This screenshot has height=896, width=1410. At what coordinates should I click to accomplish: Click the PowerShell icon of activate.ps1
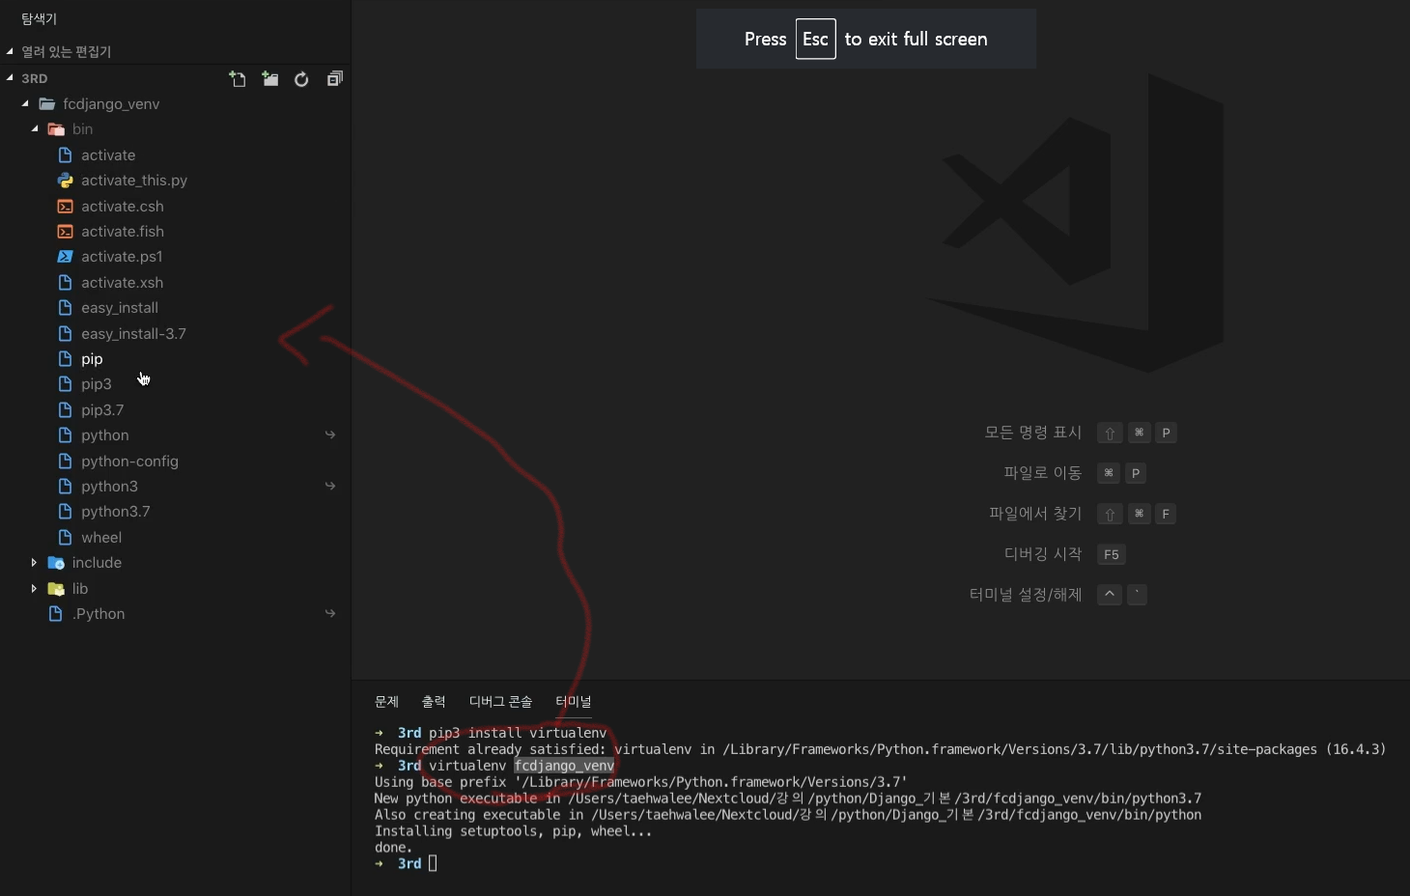65,257
